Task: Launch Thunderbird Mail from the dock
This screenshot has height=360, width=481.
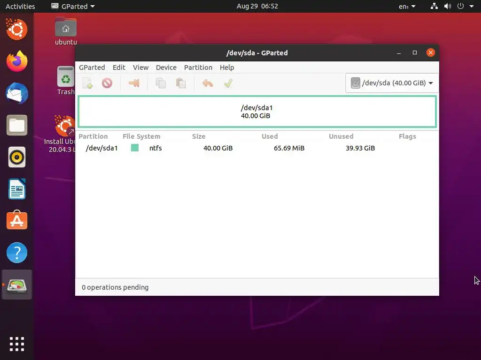Action: pyautogui.click(x=17, y=93)
